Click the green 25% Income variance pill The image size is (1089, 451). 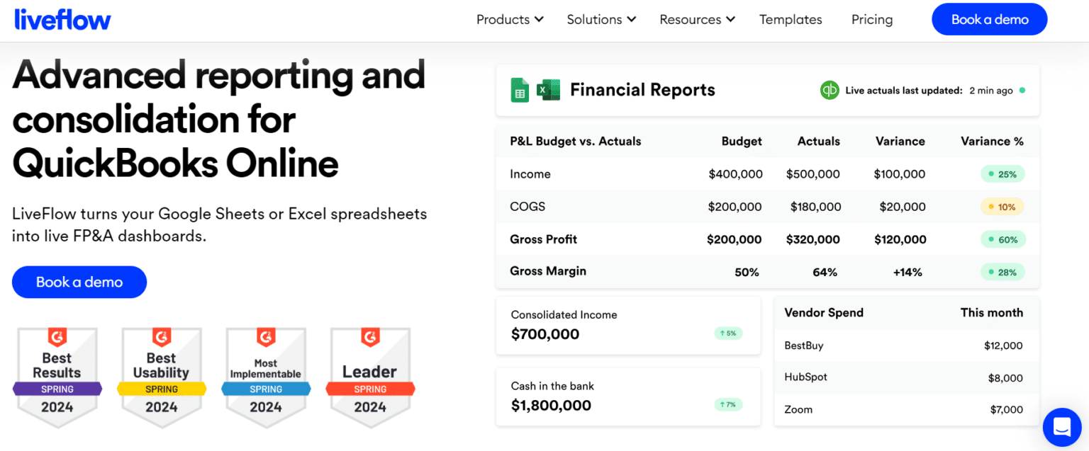click(x=1003, y=174)
